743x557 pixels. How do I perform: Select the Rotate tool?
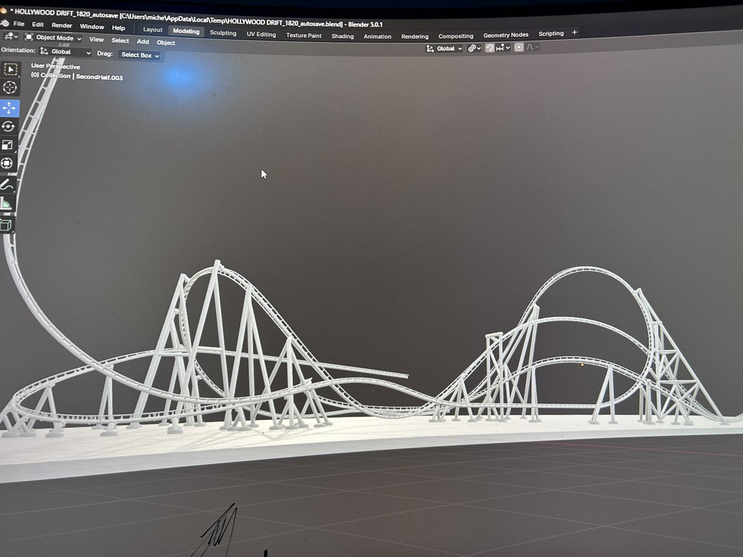[9, 126]
